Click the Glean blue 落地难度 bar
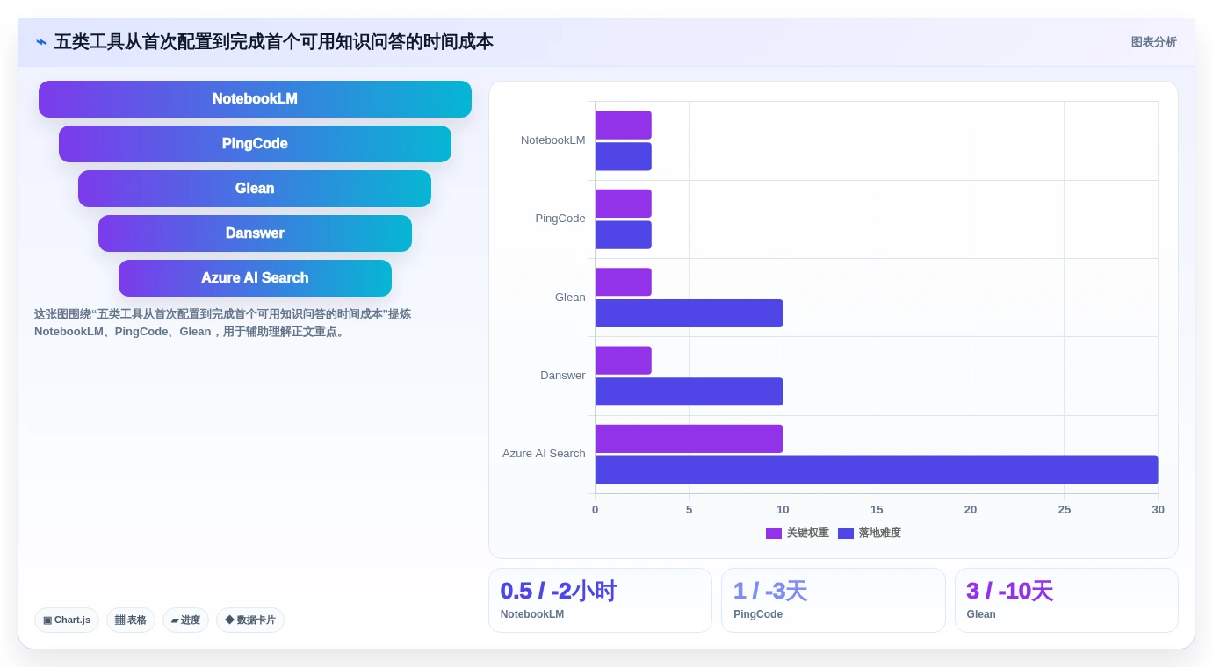The width and height of the screenshot is (1213, 667). tap(689, 313)
